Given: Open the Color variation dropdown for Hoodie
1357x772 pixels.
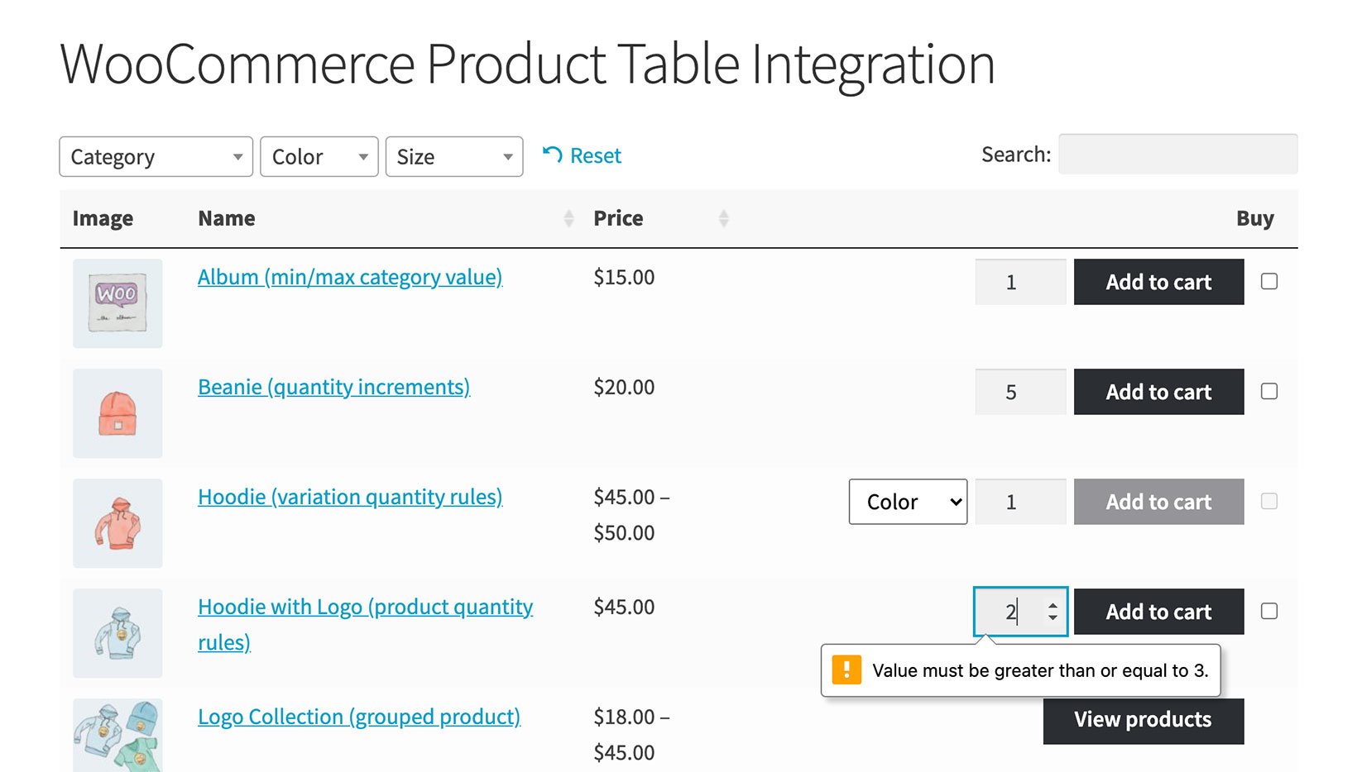Looking at the screenshot, I should 907,501.
